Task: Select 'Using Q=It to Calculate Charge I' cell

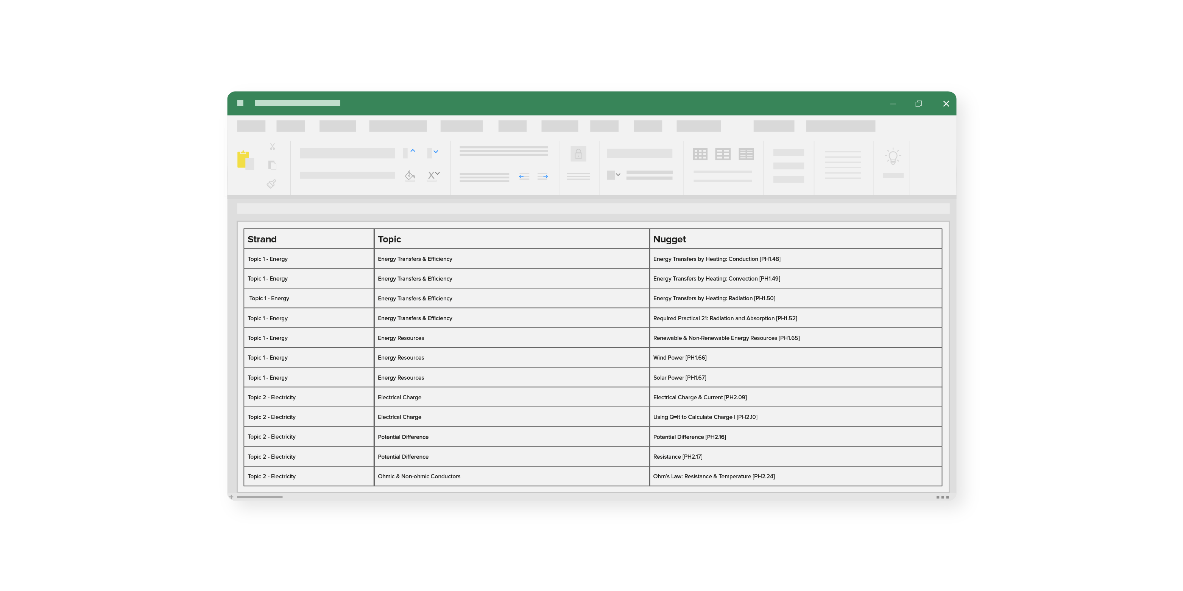Action: (x=795, y=417)
